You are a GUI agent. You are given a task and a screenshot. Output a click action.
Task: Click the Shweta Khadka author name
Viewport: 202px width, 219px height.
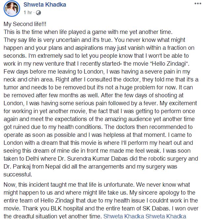45,5
